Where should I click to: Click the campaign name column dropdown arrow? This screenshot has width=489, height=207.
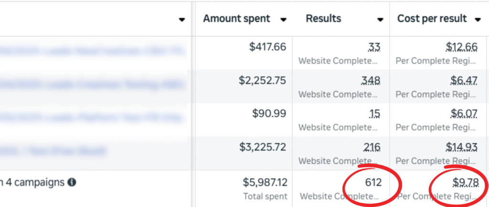[x=181, y=20]
